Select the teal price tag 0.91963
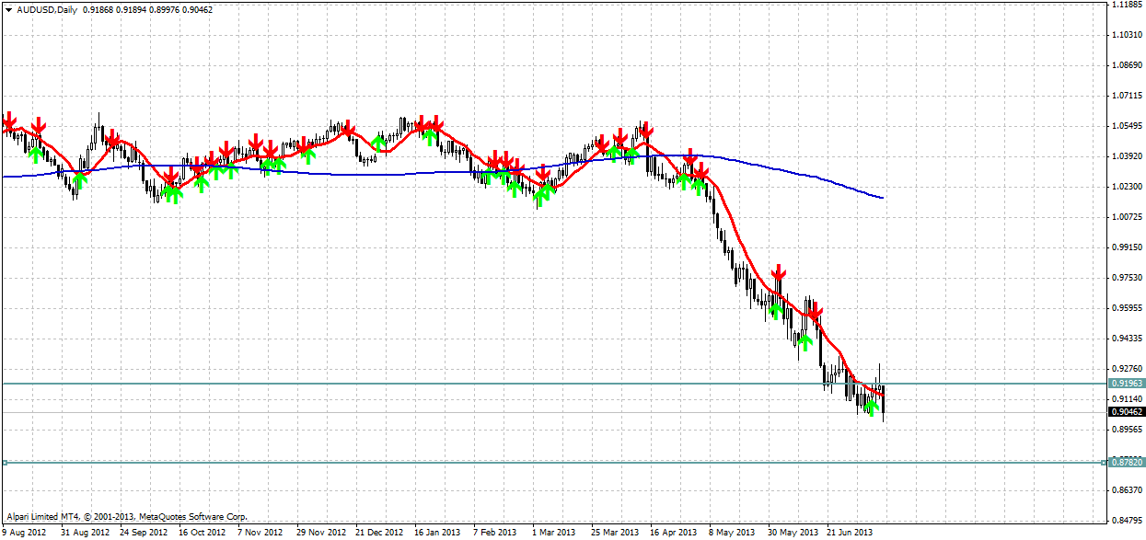The height and width of the screenshot is (540, 1146). click(x=1125, y=383)
